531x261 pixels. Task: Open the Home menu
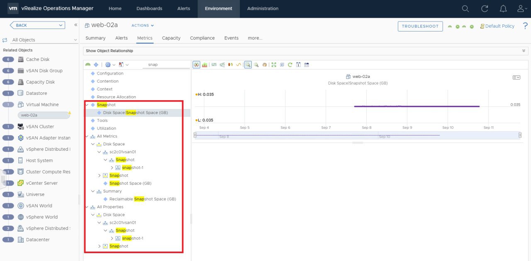[115, 9]
